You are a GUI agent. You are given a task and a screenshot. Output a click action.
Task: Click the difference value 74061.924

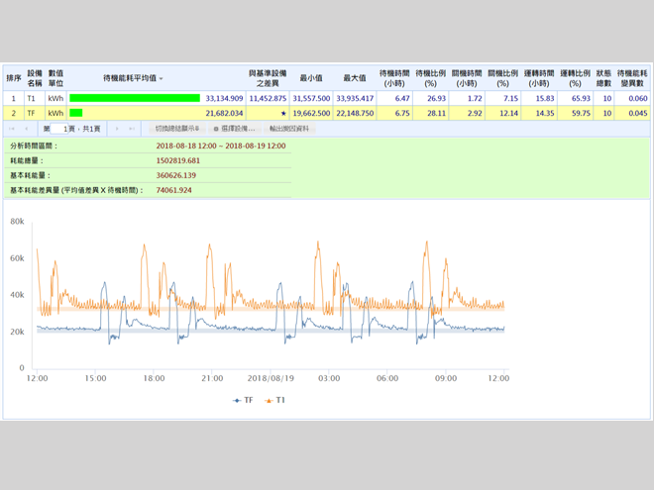(x=174, y=190)
